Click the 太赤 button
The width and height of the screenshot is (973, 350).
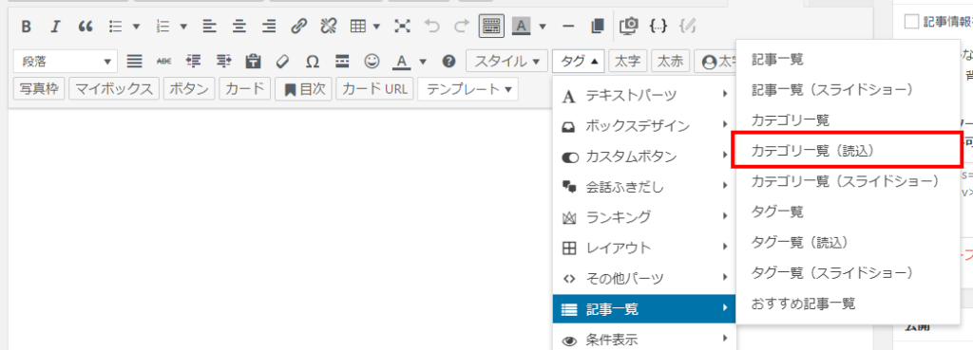point(670,61)
